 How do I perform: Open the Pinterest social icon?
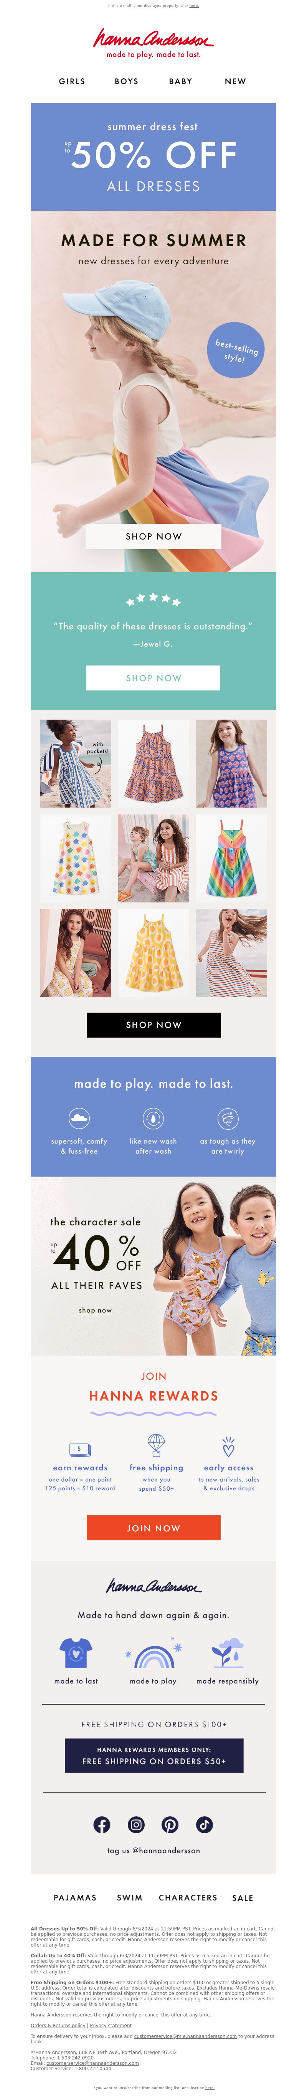click(x=170, y=1824)
